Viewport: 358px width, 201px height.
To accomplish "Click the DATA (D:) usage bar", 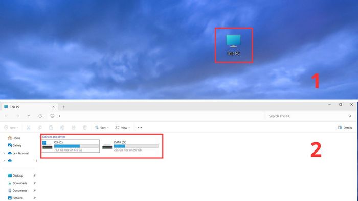I will (x=136, y=146).
